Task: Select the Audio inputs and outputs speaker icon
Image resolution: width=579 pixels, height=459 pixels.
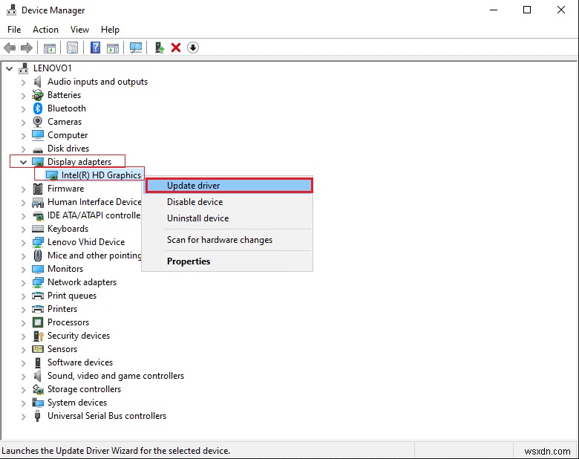Action: coord(37,82)
